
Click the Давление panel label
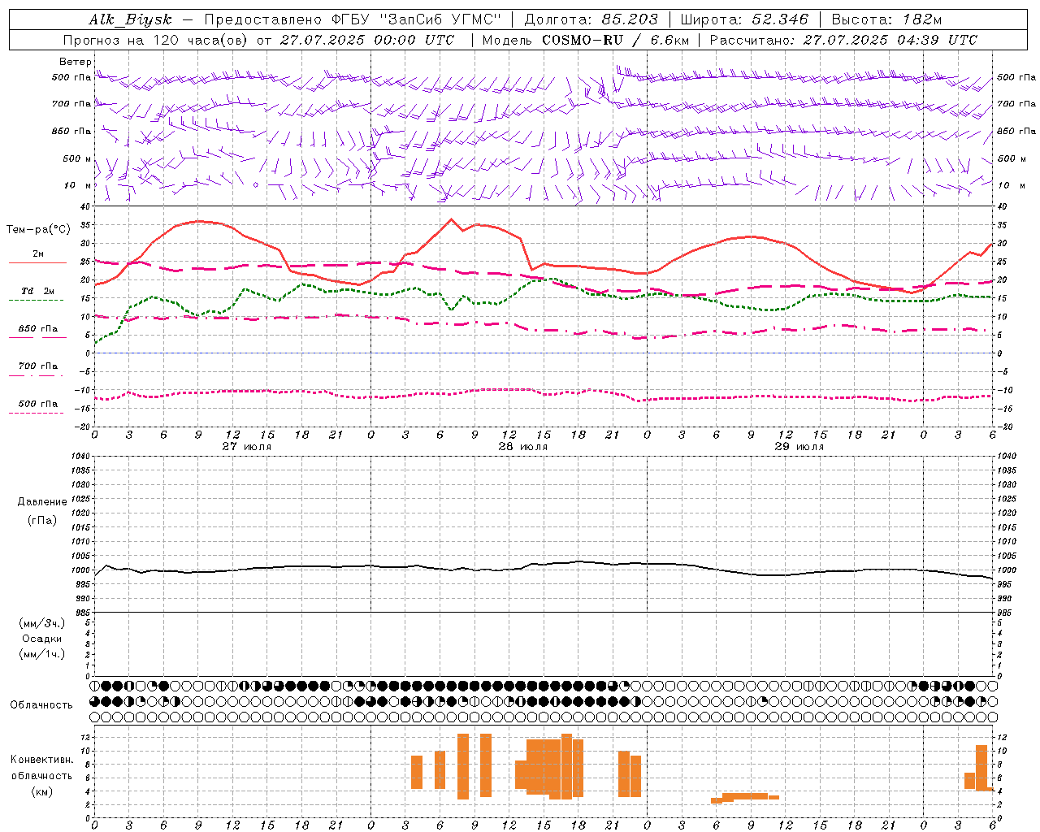point(42,502)
